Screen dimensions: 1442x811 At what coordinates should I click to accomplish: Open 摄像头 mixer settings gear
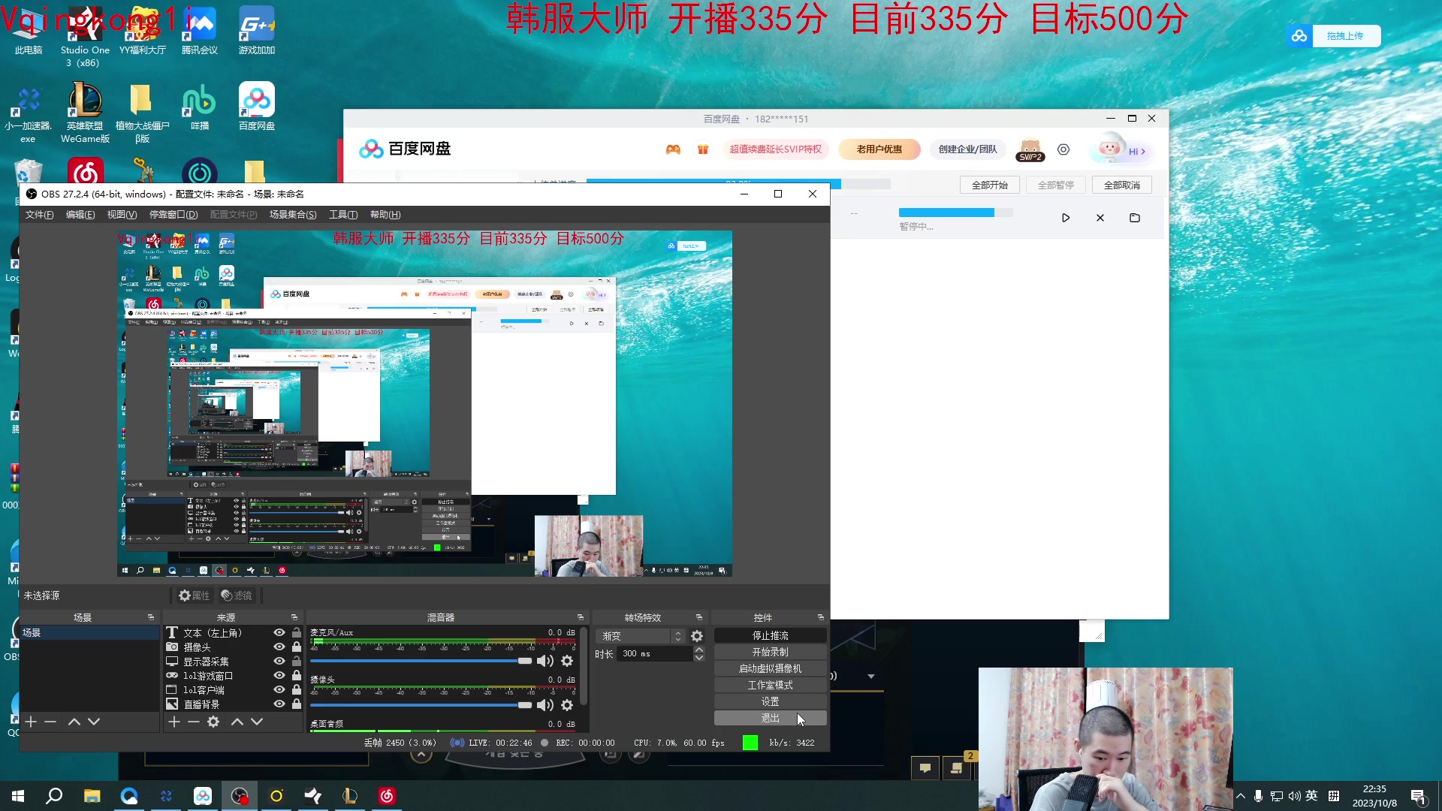[567, 705]
